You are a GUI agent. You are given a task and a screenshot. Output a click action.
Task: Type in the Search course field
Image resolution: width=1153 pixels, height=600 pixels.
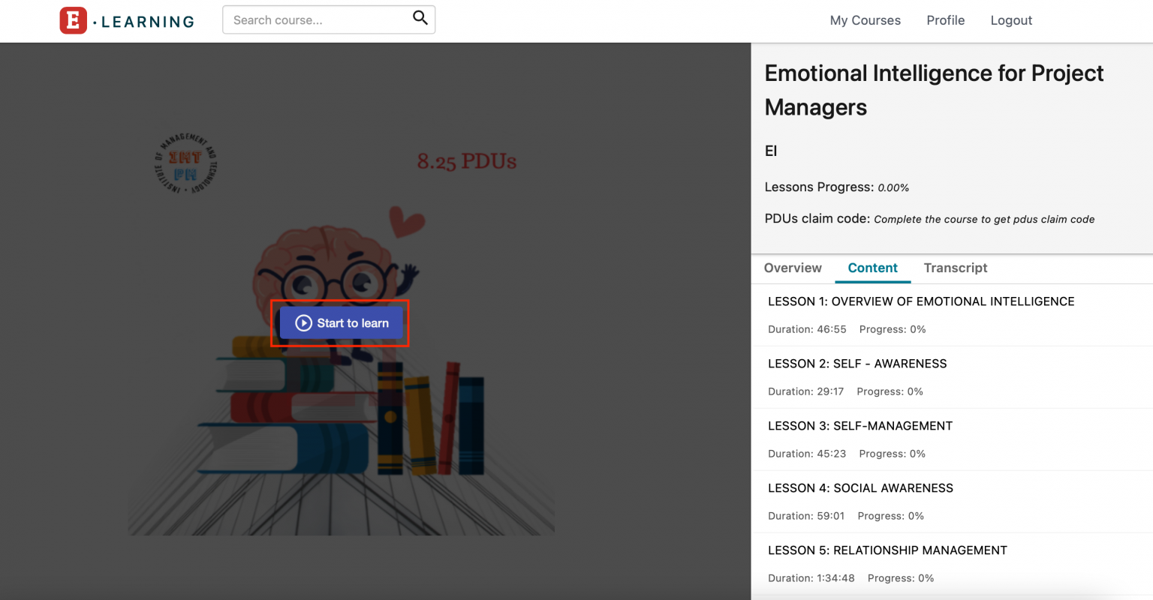(x=319, y=20)
